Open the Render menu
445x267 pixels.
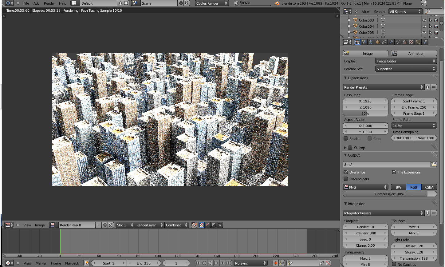tap(49, 3)
